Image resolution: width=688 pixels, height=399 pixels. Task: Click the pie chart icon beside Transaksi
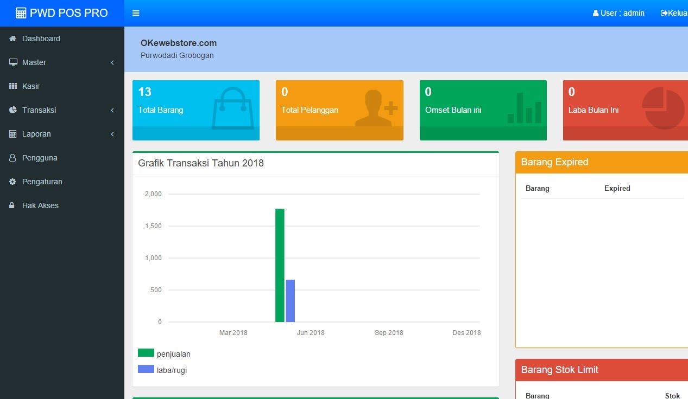[13, 110]
